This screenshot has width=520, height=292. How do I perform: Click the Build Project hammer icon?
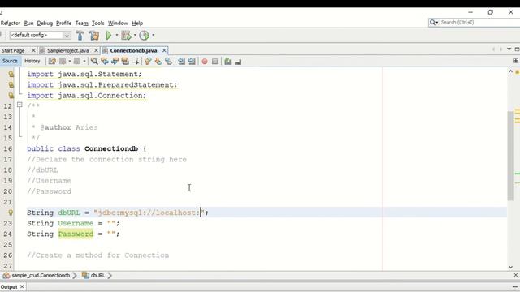pos(80,35)
